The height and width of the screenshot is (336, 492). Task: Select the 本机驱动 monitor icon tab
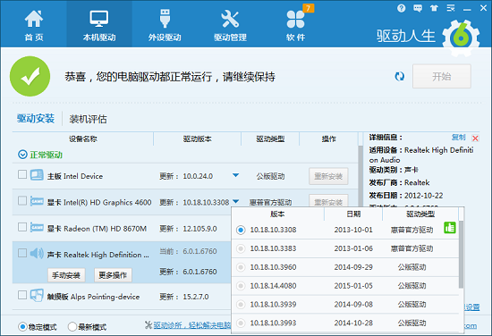pyautogui.click(x=99, y=25)
